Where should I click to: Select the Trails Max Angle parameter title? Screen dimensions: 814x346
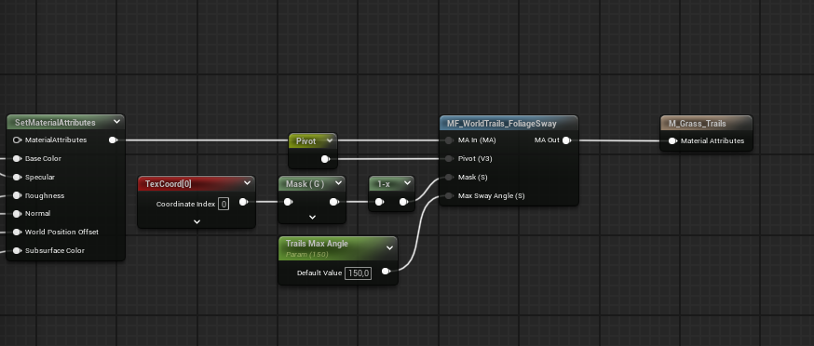pyautogui.click(x=317, y=244)
